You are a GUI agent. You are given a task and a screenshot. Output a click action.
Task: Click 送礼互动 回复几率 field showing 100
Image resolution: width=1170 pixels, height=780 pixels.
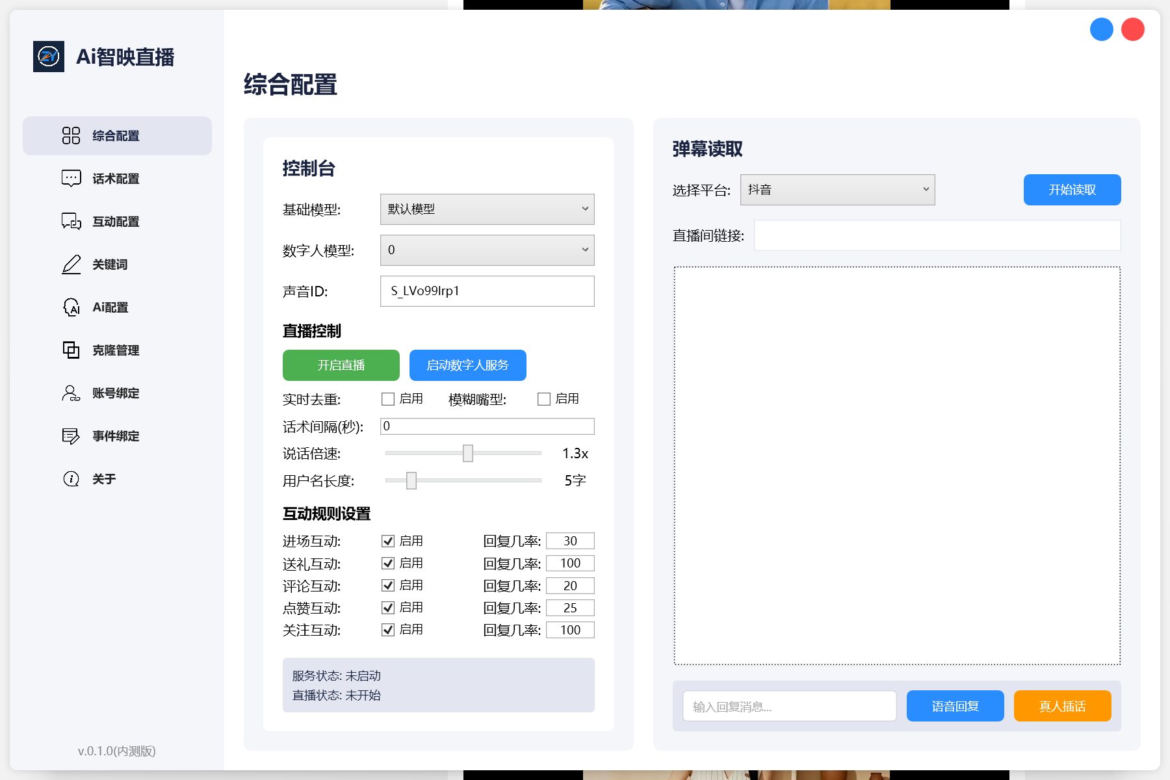click(570, 563)
